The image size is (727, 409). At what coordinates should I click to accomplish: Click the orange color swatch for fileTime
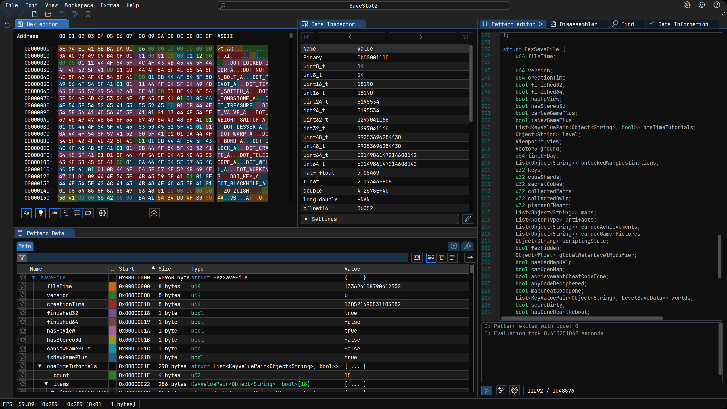pyautogui.click(x=113, y=286)
